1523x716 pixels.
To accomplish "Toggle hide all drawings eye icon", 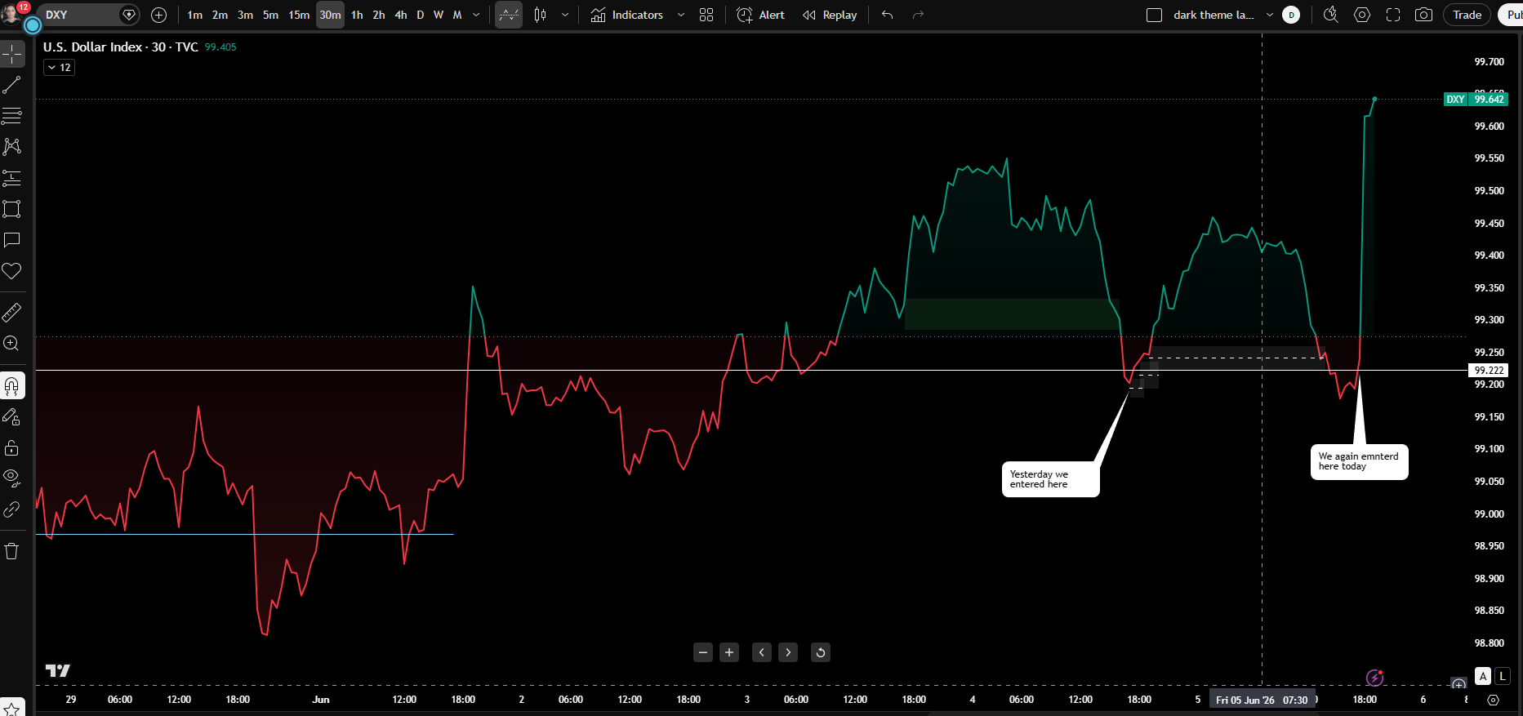I will tap(12, 478).
